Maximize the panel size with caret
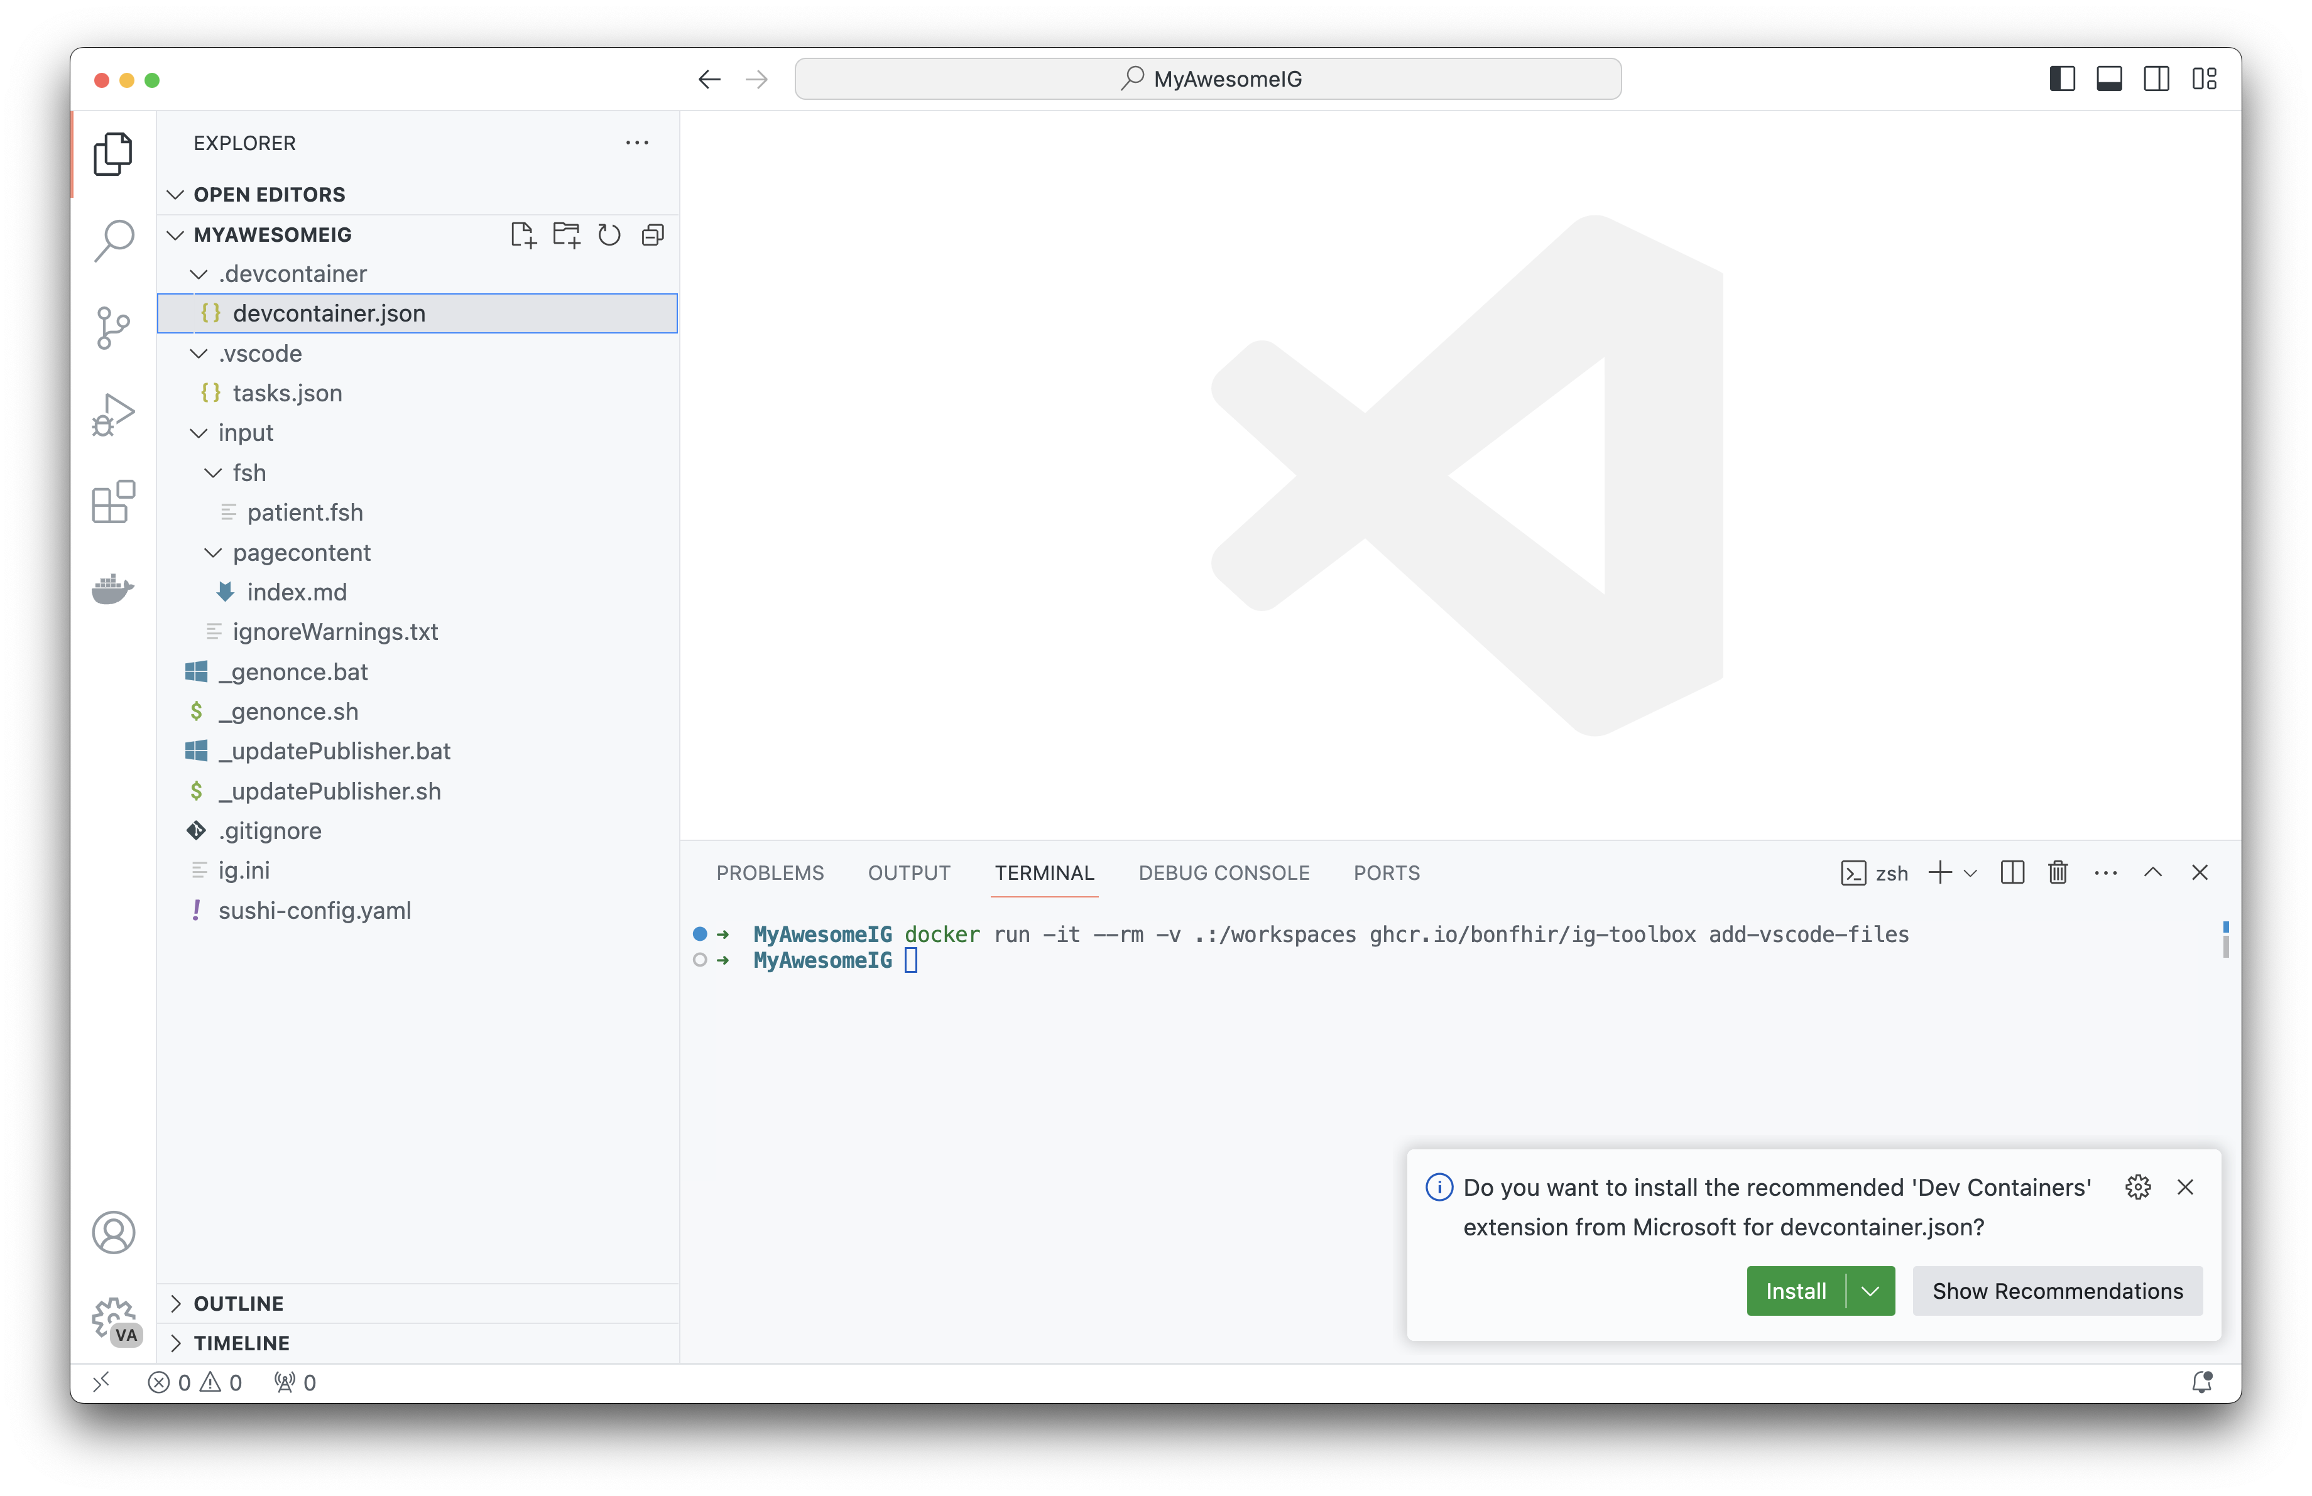The image size is (2312, 1496). 2152,872
